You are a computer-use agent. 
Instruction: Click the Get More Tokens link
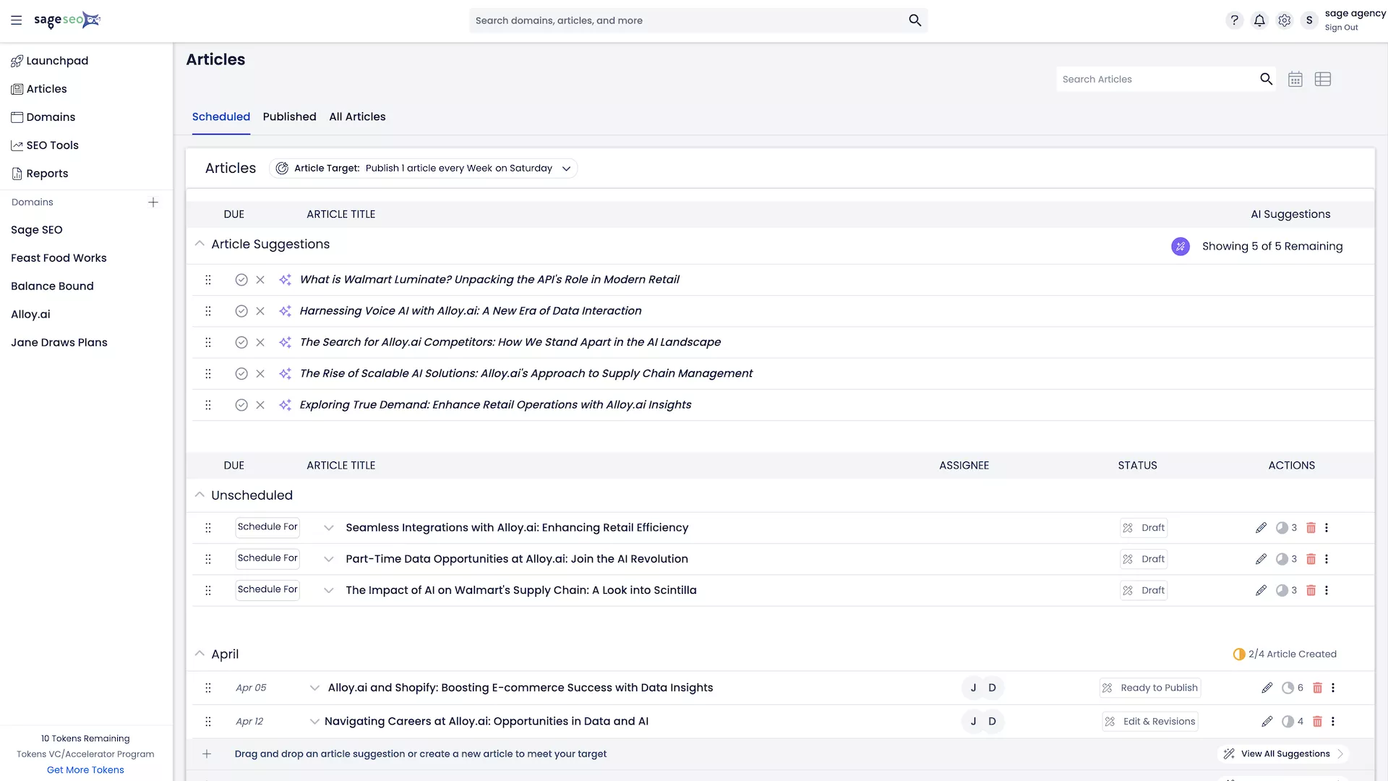pos(85,770)
